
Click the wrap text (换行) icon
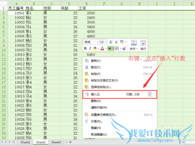point(143,43)
